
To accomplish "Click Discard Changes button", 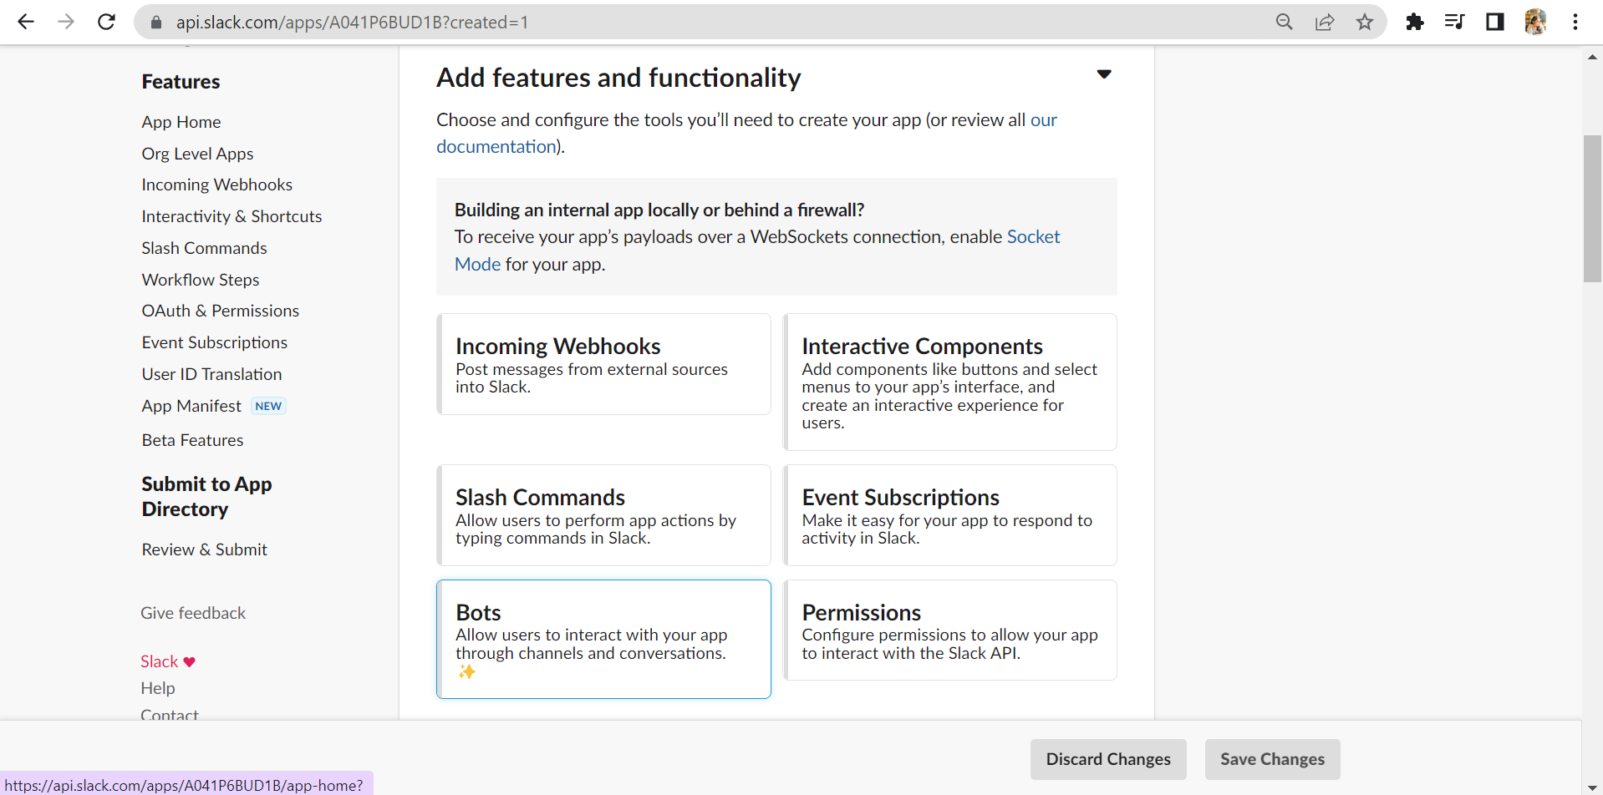I will 1107,759.
